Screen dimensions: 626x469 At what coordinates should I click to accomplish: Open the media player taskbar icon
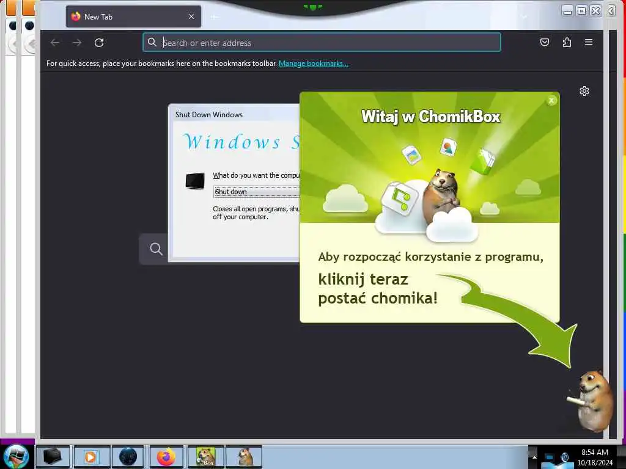click(90, 457)
